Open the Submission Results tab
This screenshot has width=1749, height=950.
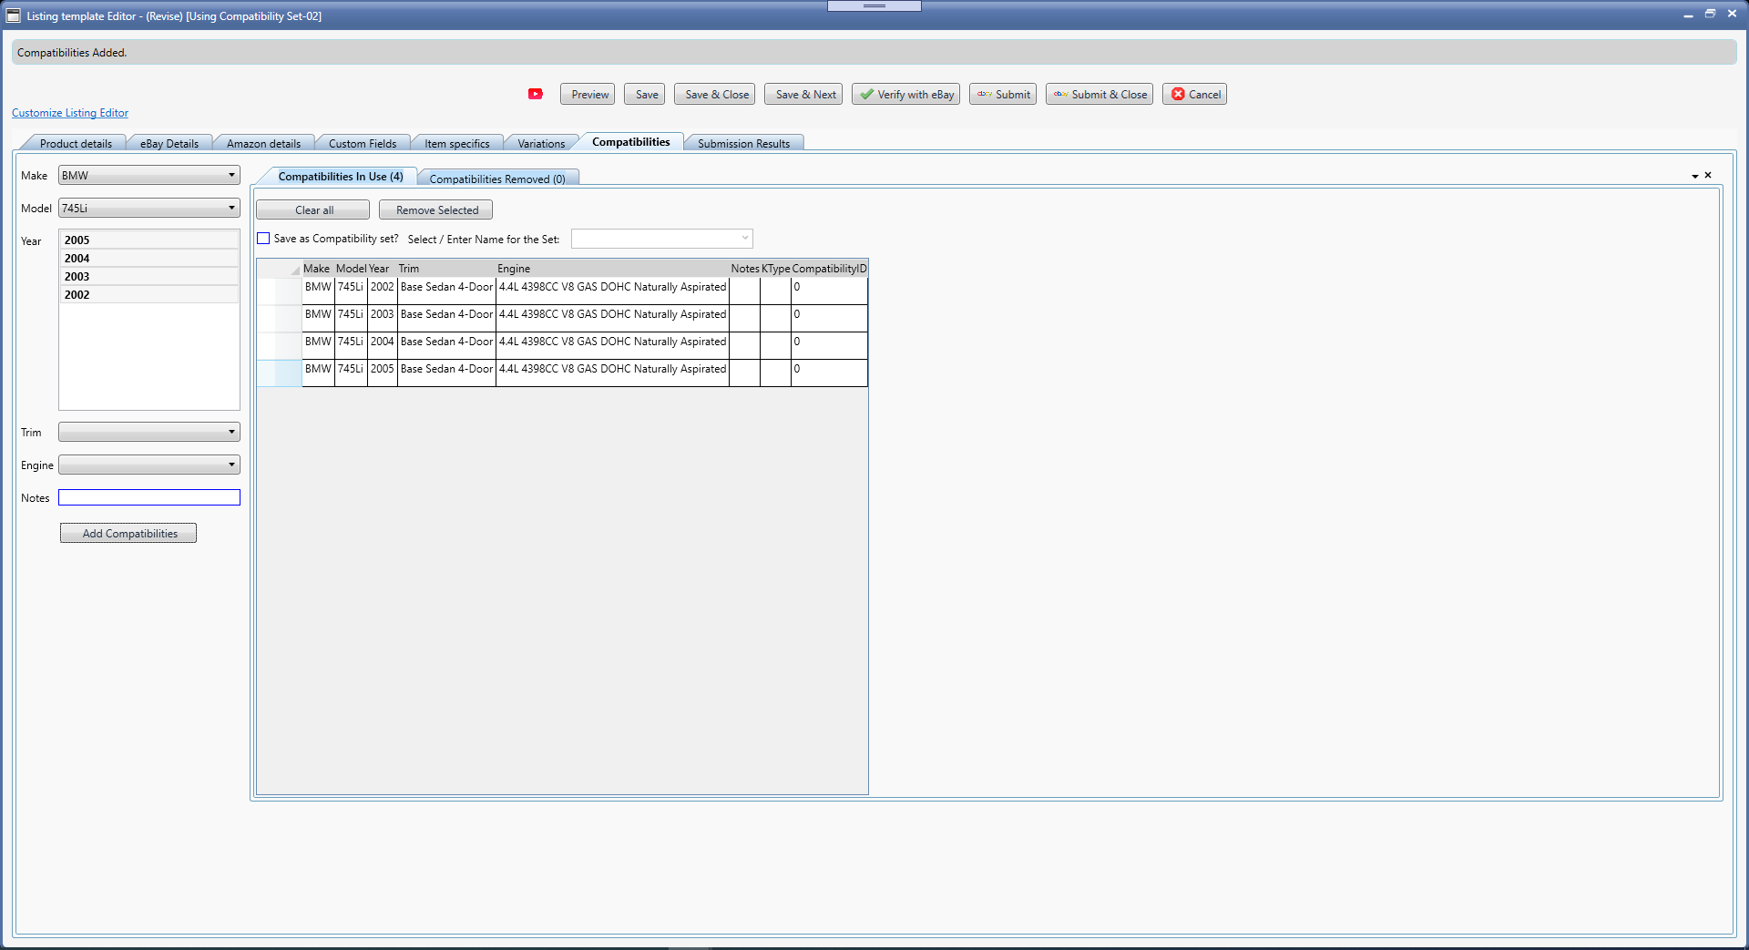coord(743,143)
